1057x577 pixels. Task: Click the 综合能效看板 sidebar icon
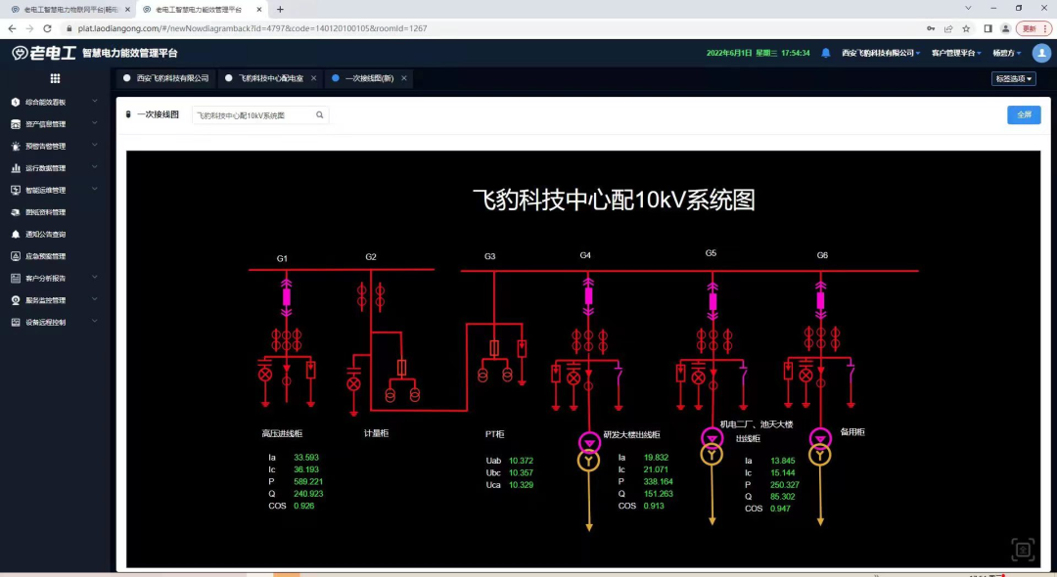point(16,103)
